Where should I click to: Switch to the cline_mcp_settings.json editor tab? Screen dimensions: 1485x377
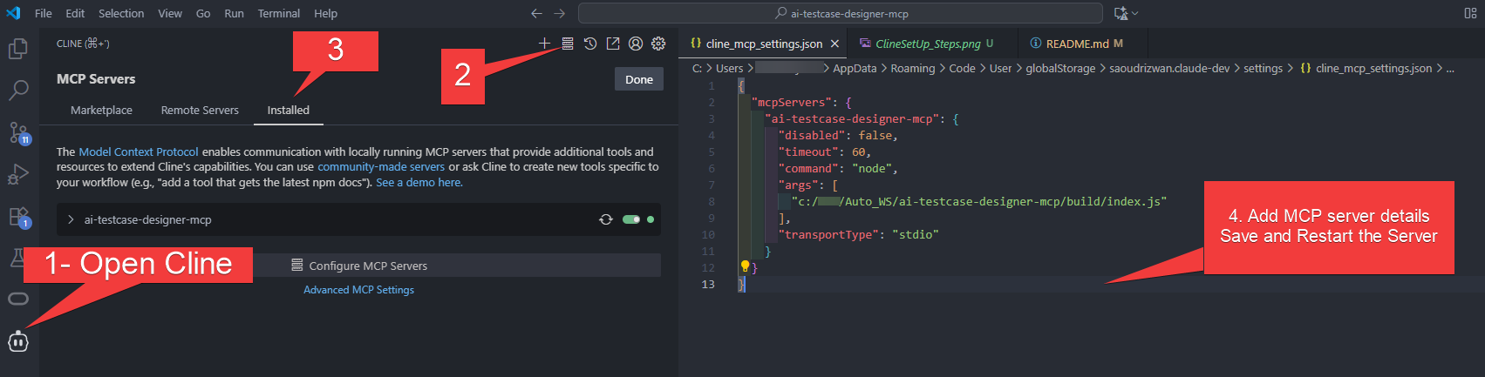(x=763, y=44)
